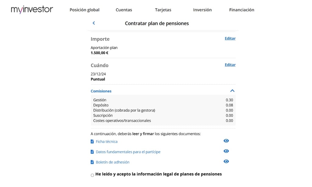Screen dimensions: 312x187
Task: Click the Boletín de adhesión document icon
Action: coord(92,162)
